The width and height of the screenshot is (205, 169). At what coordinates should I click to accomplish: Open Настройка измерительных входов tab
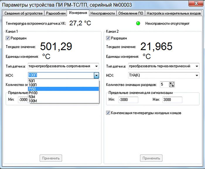point(174,13)
